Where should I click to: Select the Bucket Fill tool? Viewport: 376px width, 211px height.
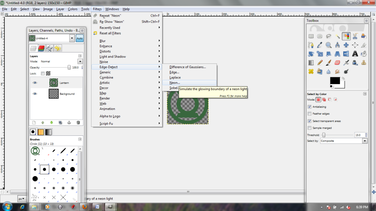tap(364, 54)
